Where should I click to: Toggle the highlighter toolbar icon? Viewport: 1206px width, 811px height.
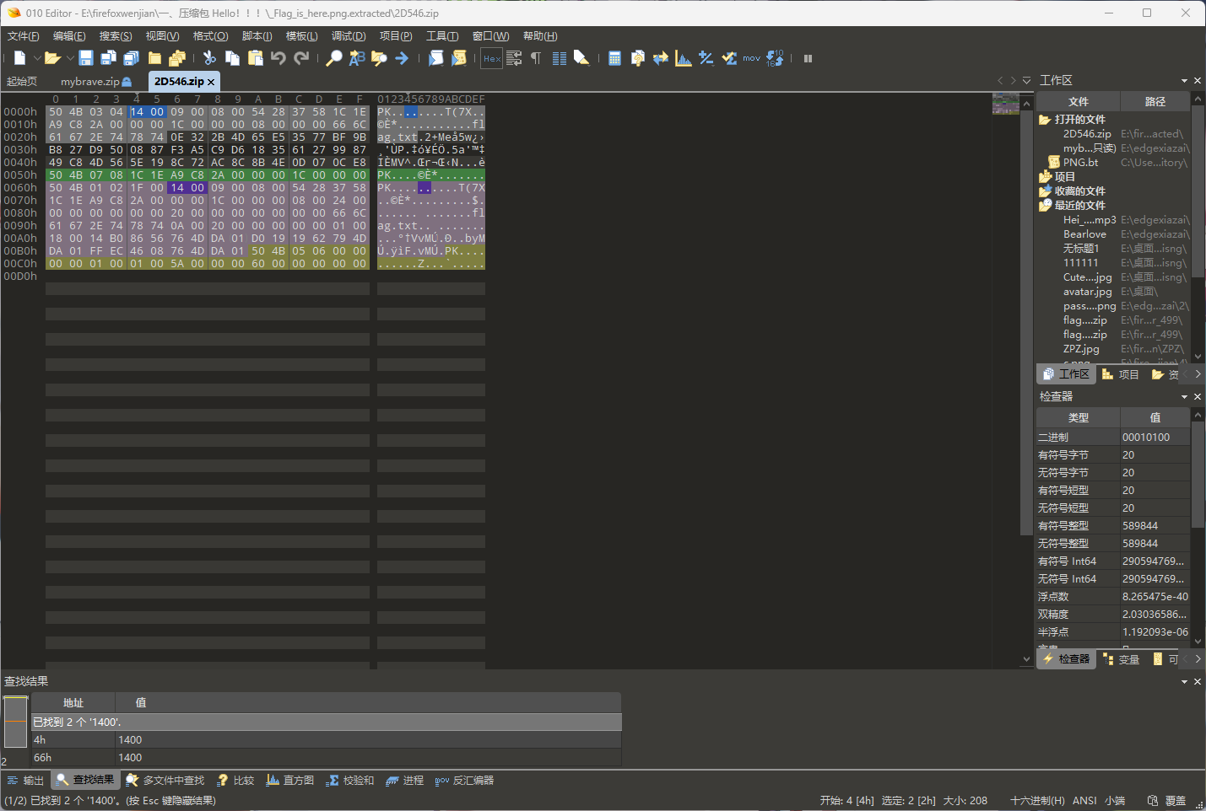click(x=581, y=58)
